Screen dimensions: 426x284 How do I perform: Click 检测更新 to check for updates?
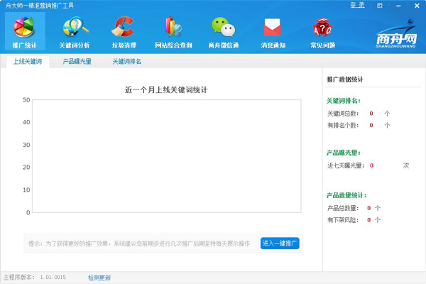99,278
